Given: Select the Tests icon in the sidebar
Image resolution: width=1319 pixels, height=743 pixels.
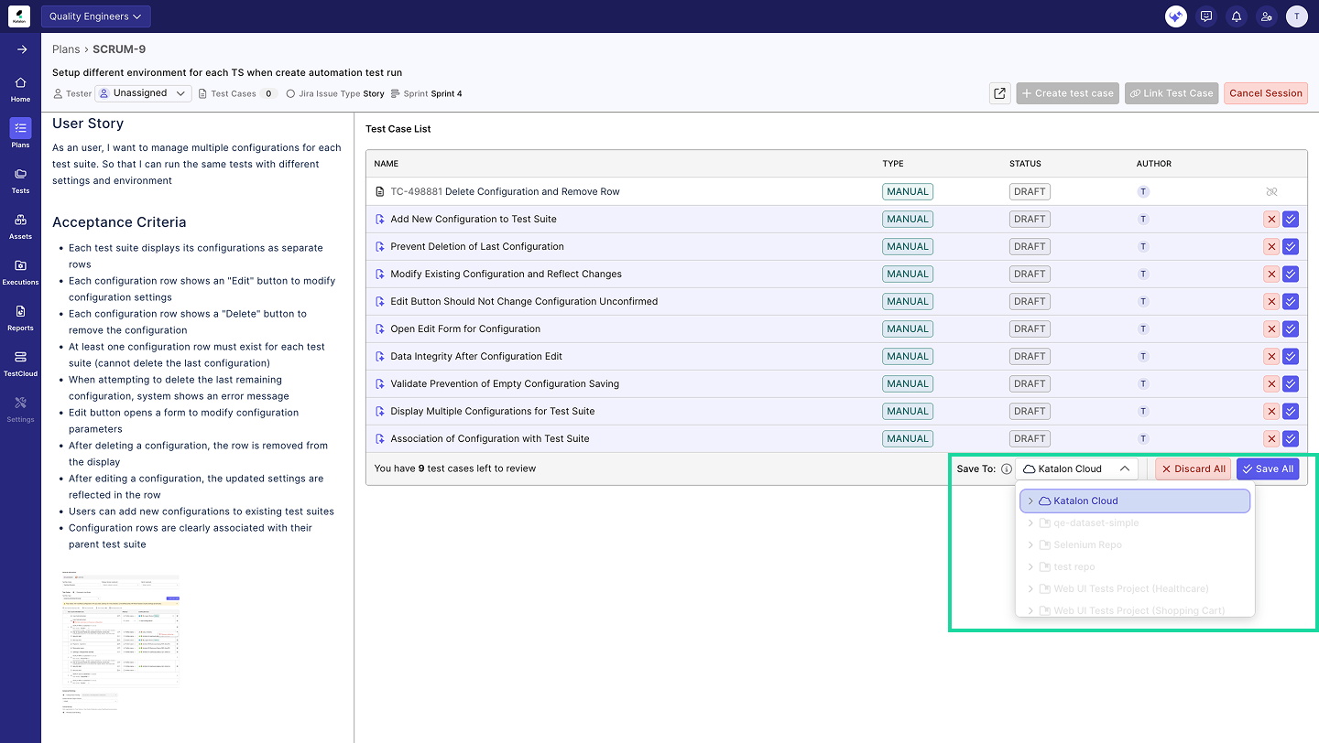Looking at the screenshot, I should point(19,176).
